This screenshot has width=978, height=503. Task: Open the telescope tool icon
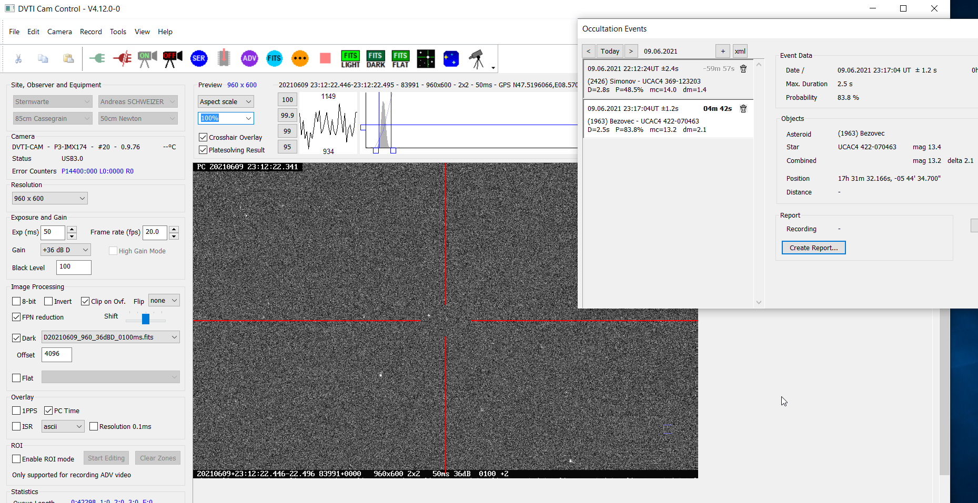(477, 59)
